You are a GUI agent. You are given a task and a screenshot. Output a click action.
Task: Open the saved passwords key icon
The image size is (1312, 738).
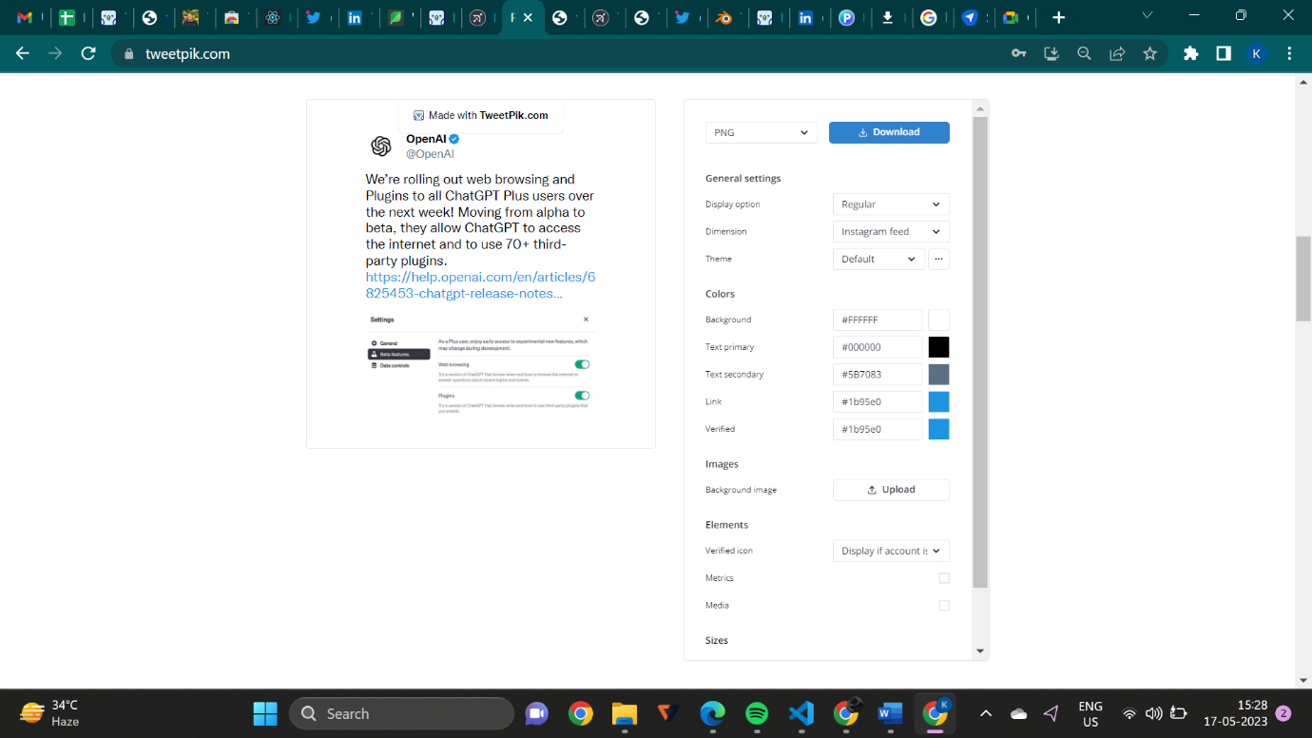click(x=1018, y=54)
